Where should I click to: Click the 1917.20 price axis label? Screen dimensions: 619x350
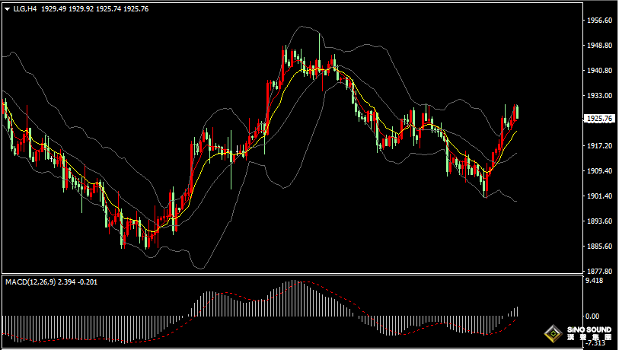coord(598,146)
